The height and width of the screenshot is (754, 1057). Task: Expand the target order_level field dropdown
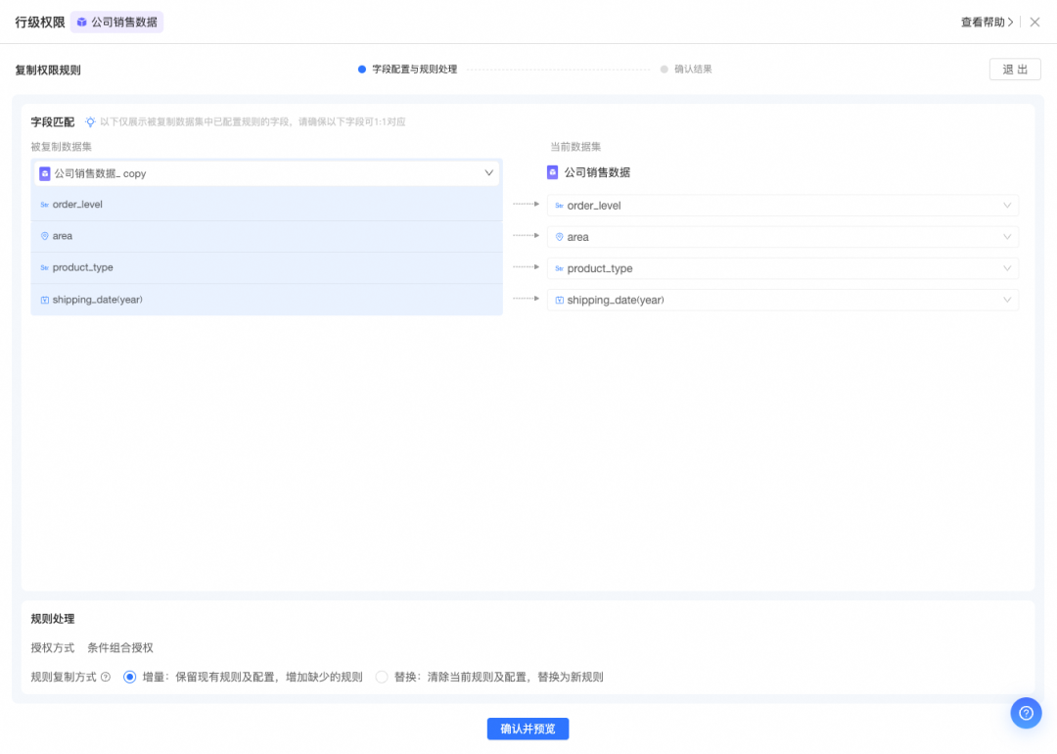point(782,206)
